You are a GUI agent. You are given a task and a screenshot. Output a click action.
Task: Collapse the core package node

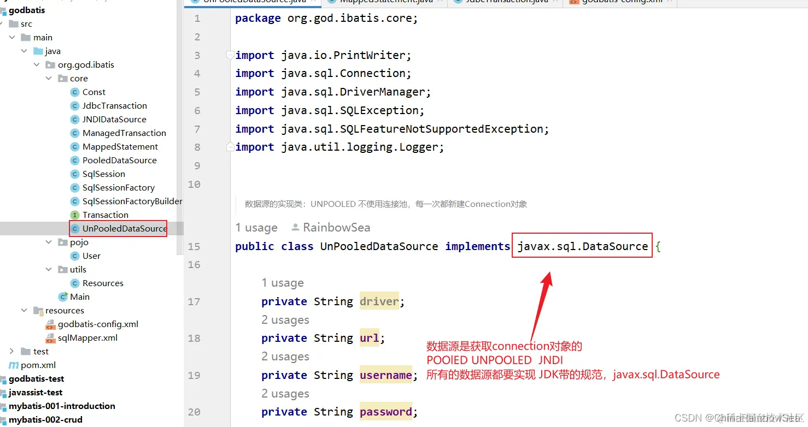coord(49,79)
